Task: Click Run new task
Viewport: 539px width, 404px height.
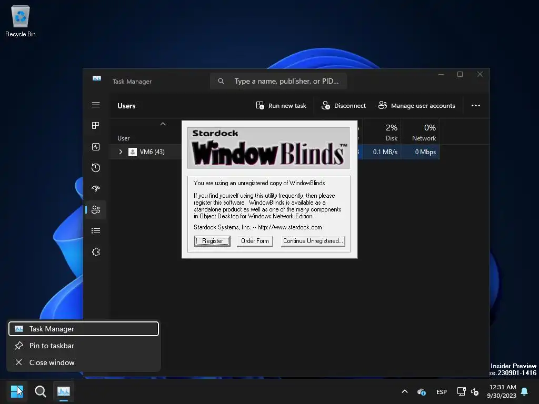Action: (x=281, y=105)
